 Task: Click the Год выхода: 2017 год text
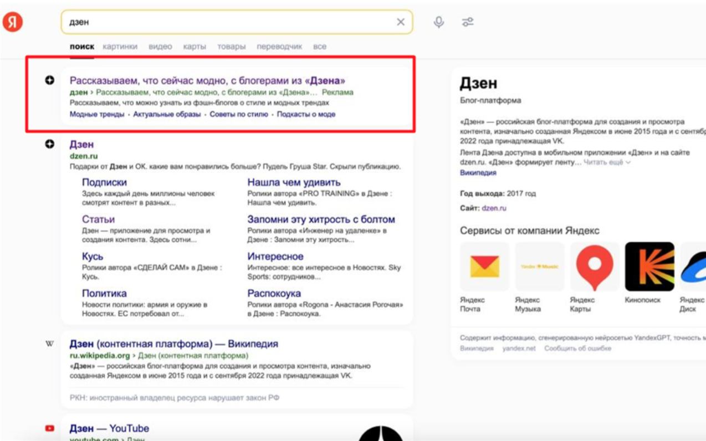coord(498,194)
